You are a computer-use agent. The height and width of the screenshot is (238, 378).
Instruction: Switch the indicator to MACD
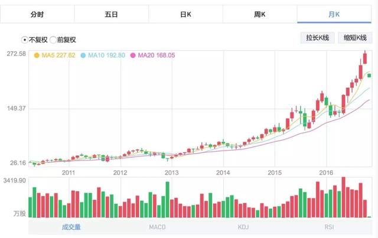tap(157, 227)
